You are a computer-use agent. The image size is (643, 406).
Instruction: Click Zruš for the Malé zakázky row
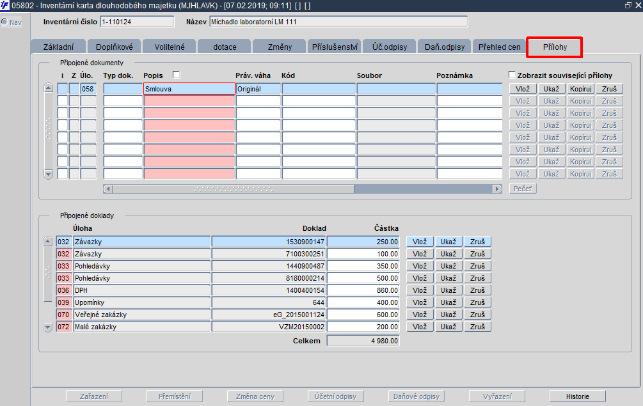point(477,327)
